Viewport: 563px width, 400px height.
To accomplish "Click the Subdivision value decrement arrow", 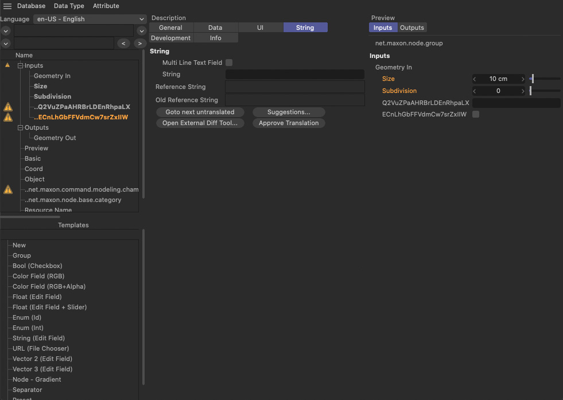I will coord(475,91).
